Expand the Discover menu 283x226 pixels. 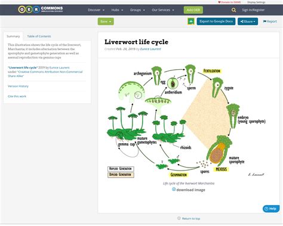click(96, 10)
